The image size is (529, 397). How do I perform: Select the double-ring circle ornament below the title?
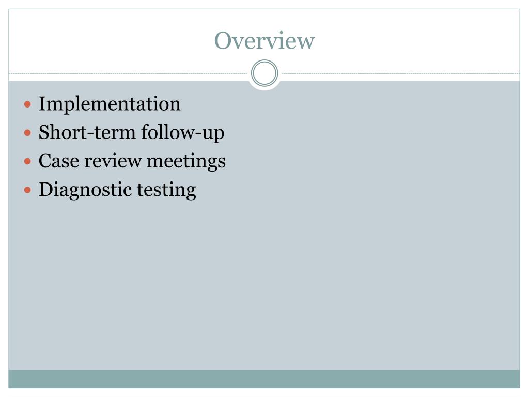point(264,73)
